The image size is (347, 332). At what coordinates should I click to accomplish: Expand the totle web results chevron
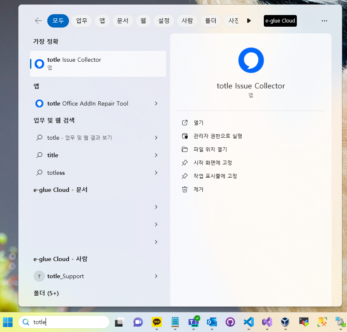pyautogui.click(x=156, y=138)
